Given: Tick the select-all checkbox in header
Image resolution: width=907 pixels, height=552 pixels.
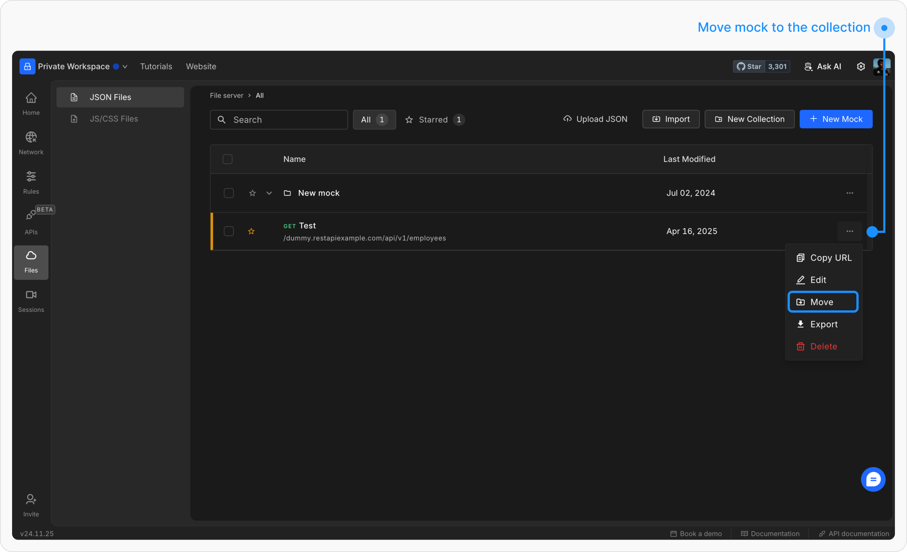Looking at the screenshot, I should (x=228, y=159).
